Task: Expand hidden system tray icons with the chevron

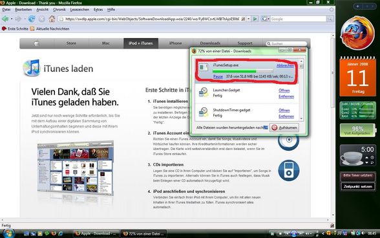Action: pos(323,233)
